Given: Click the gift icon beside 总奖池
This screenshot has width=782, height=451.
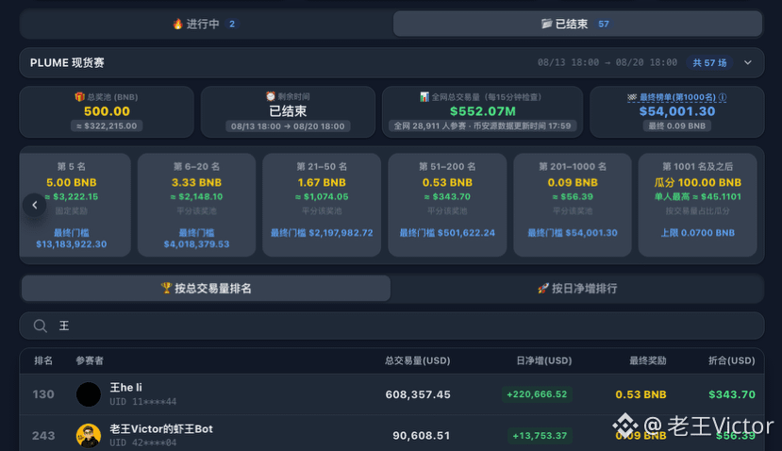Looking at the screenshot, I should coord(79,97).
